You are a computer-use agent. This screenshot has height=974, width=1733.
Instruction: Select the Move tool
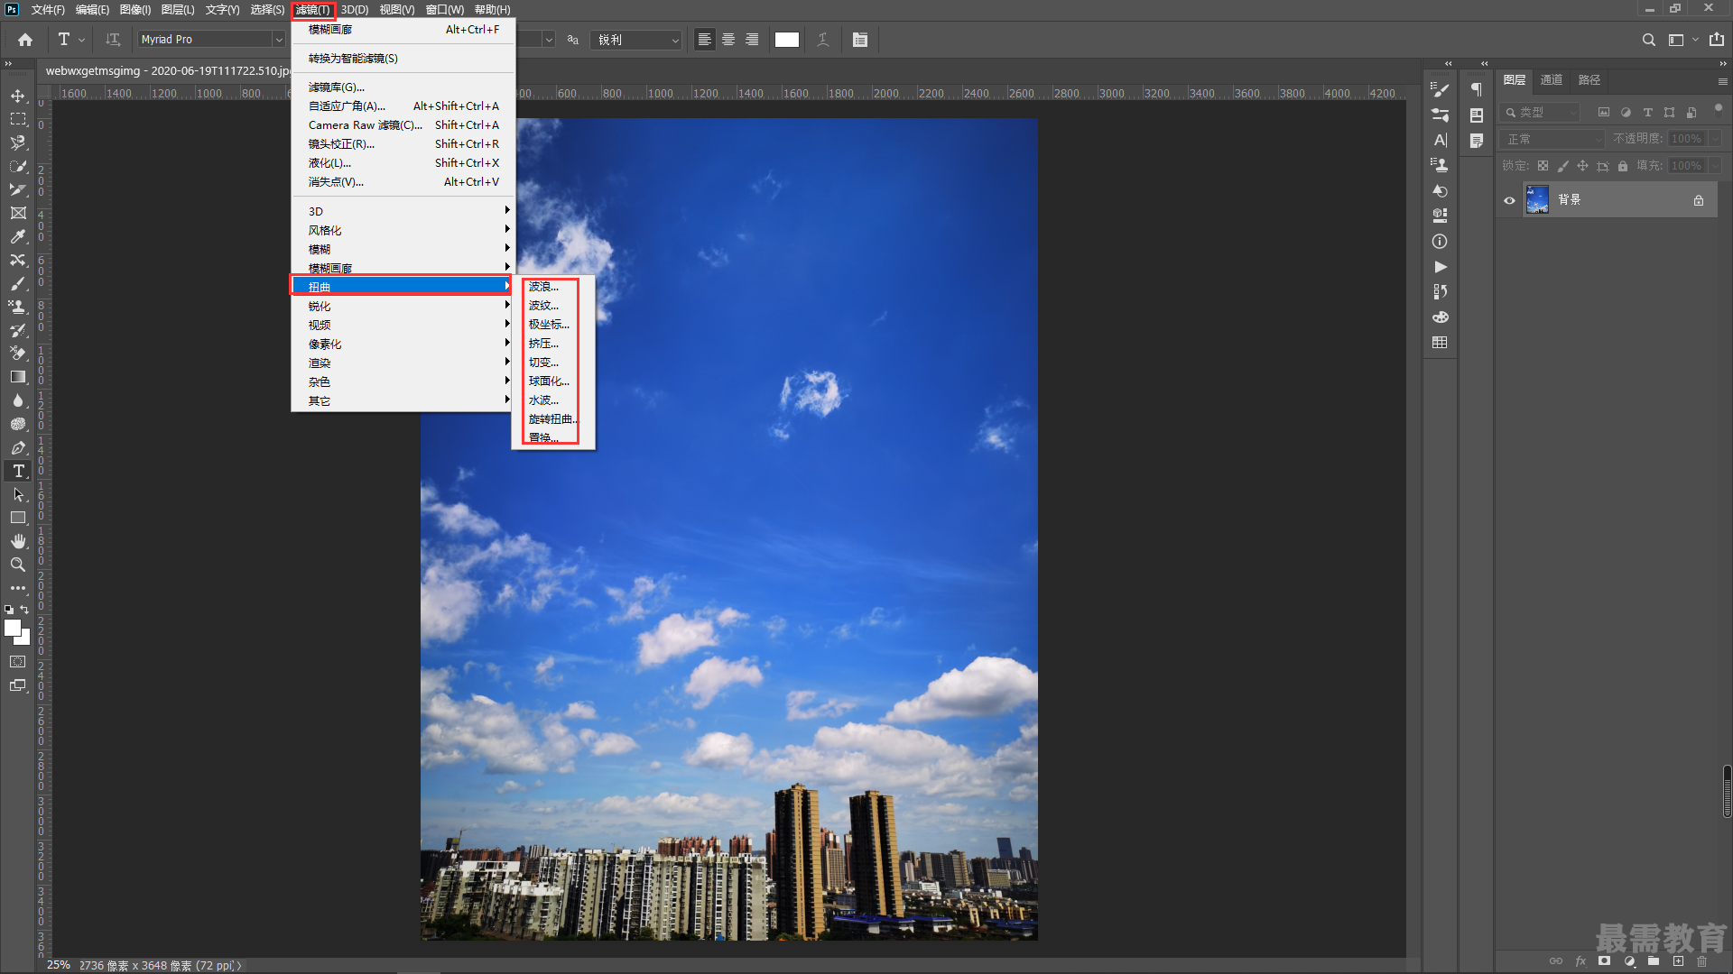18,96
